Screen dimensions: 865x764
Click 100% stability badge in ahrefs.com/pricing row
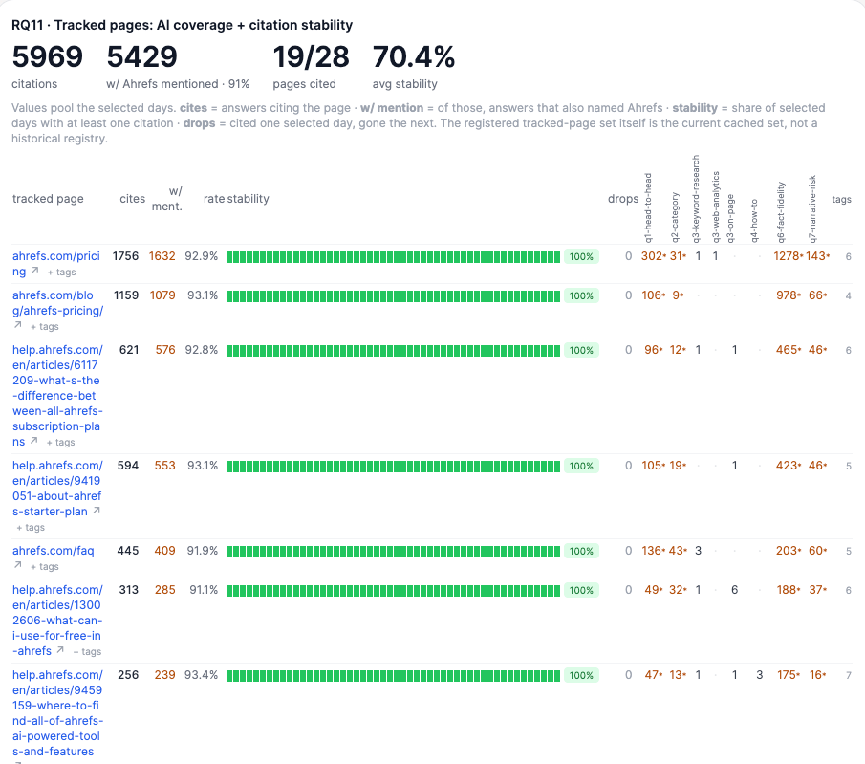[581, 256]
